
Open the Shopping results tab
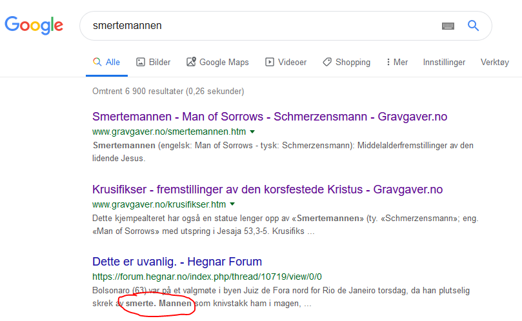tap(346, 63)
